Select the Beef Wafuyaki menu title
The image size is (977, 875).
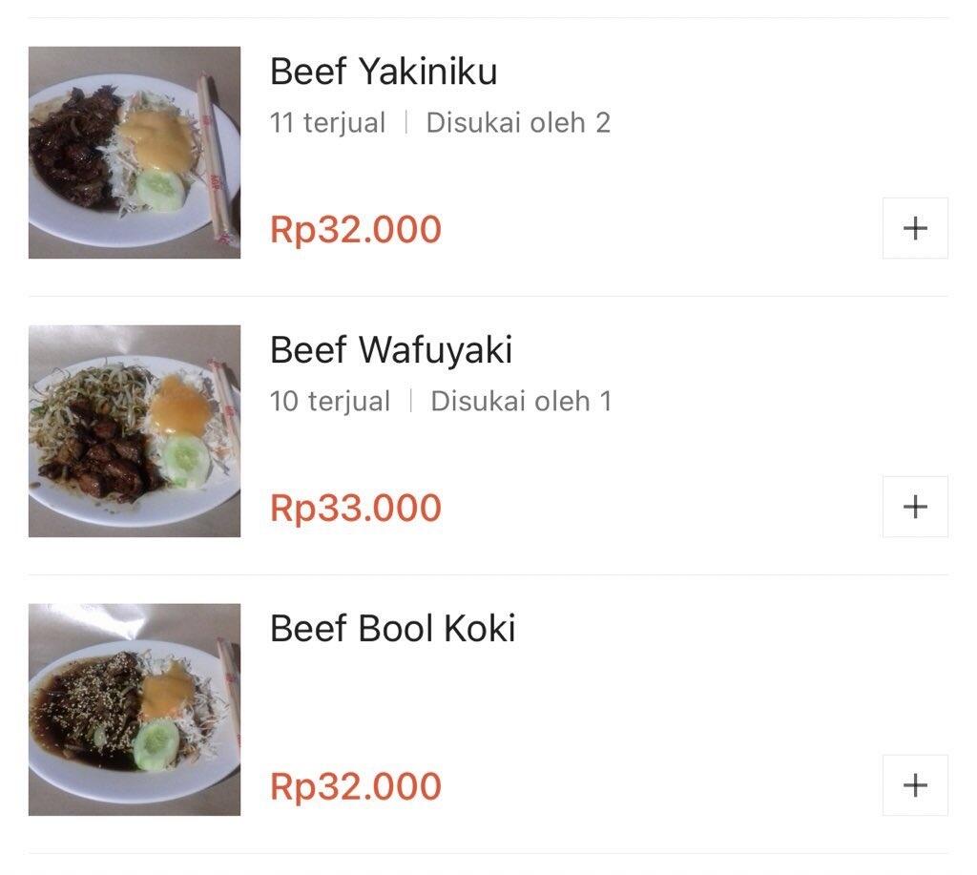[x=391, y=349]
